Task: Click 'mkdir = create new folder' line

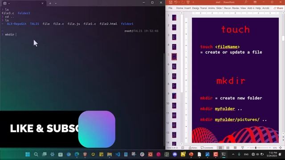Action: coord(231,98)
